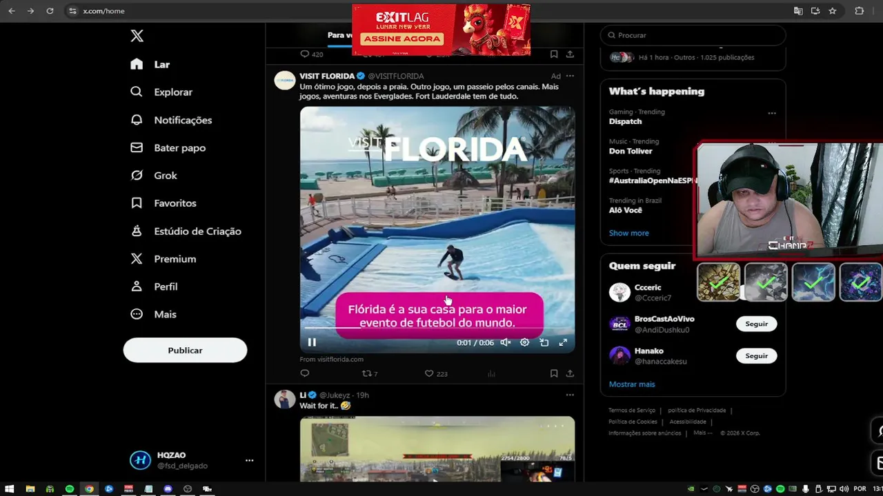Click the X logo in the sidebar
The height and width of the screenshot is (496, 883).
click(x=137, y=36)
